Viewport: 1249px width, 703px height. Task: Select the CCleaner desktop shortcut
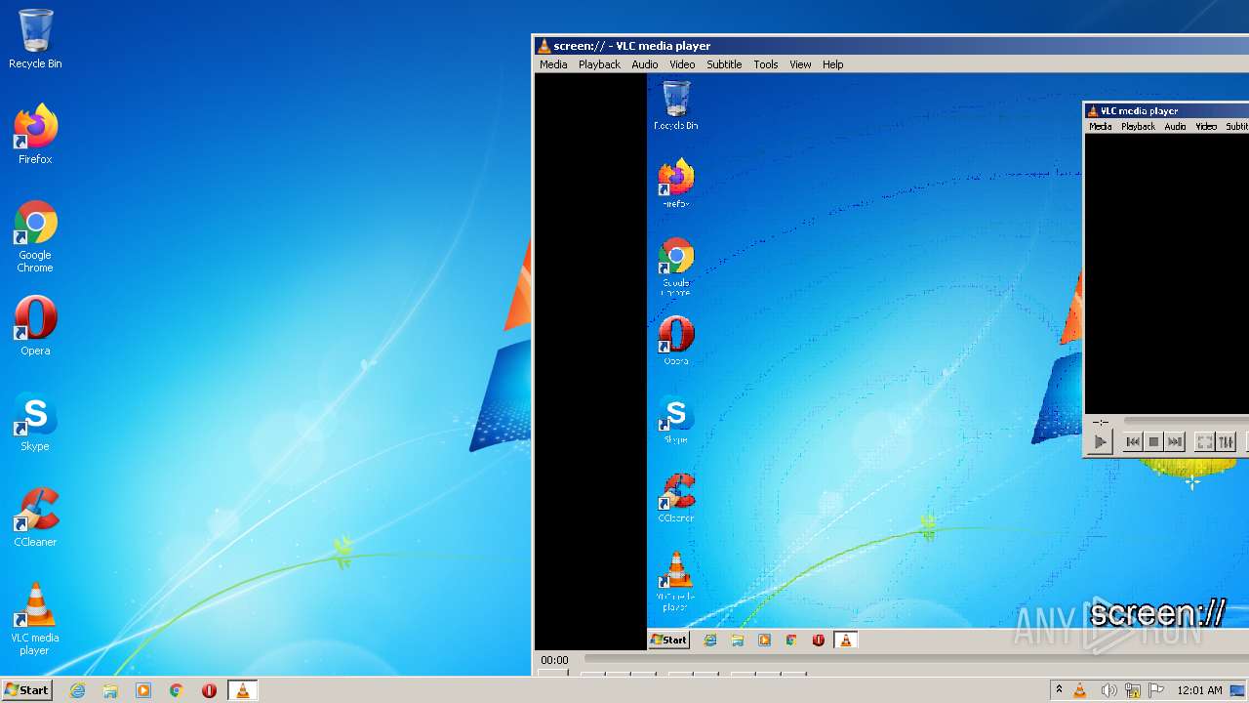click(x=35, y=517)
